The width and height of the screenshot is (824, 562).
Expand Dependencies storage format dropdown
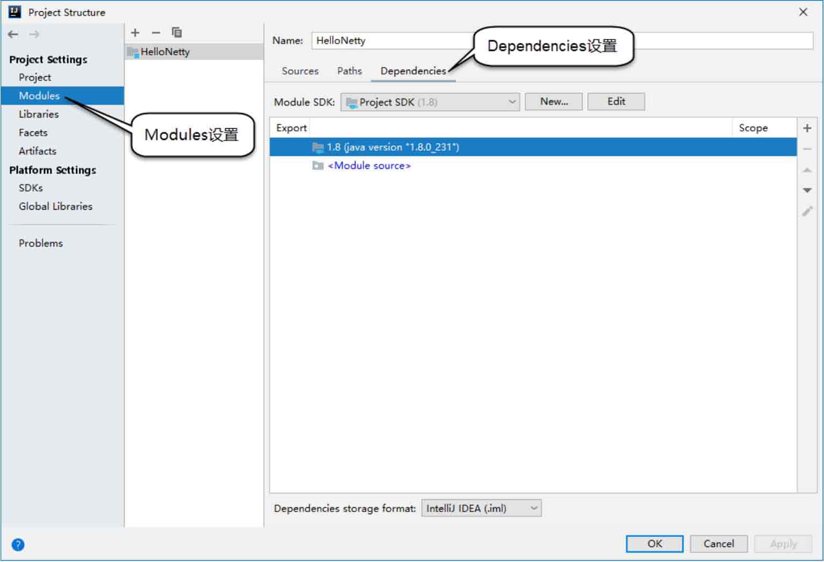[x=481, y=508]
